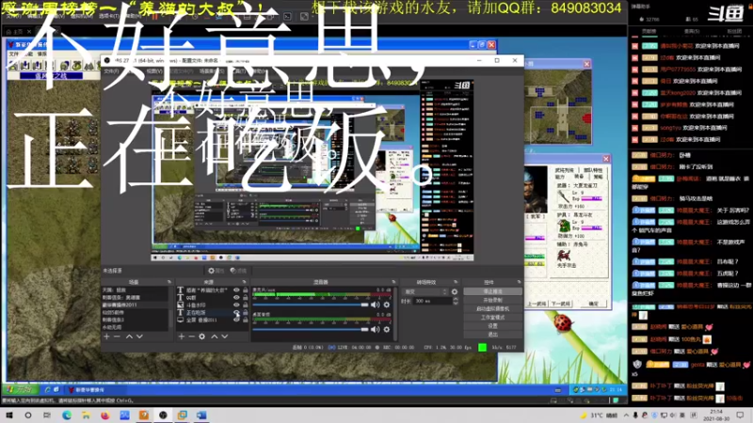Image resolution: width=753 pixels, height=423 pixels.
Task: Click 确定 button in the game dialog
Action: 593,304
